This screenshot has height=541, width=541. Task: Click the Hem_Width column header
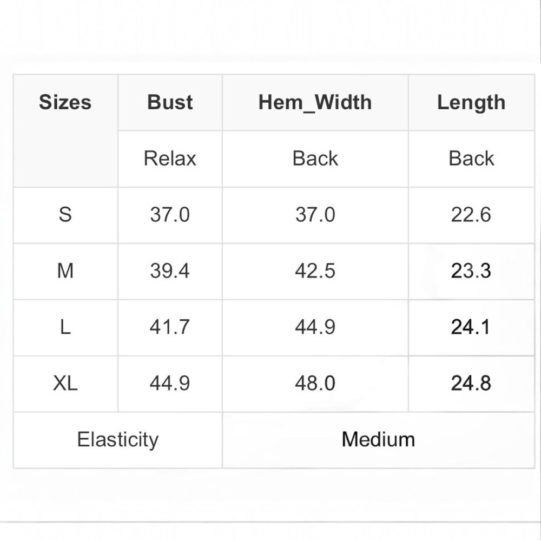click(315, 102)
